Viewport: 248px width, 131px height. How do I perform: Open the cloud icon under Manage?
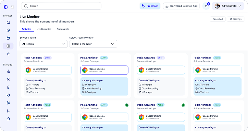click(8, 119)
